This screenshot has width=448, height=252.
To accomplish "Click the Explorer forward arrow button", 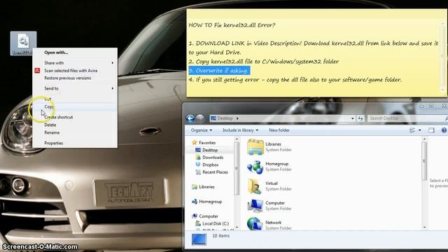I will (x=201, y=118).
